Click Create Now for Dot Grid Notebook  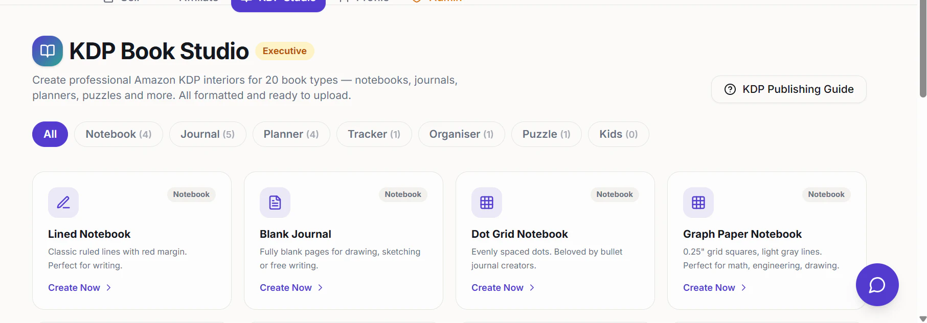(x=503, y=288)
